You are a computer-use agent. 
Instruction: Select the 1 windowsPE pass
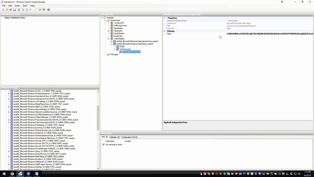pyautogui.click(x=119, y=23)
